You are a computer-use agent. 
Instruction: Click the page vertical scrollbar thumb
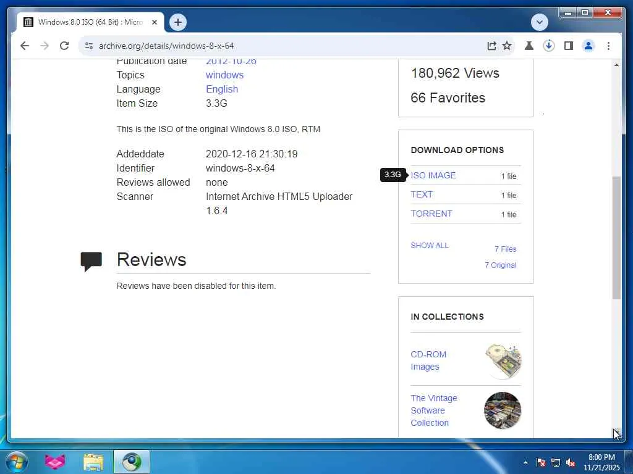point(616,238)
